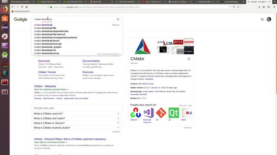This screenshot has height=155, width=277.
Task: Click the Microsoft Visual Studio related icon
Action: click(x=148, y=113)
